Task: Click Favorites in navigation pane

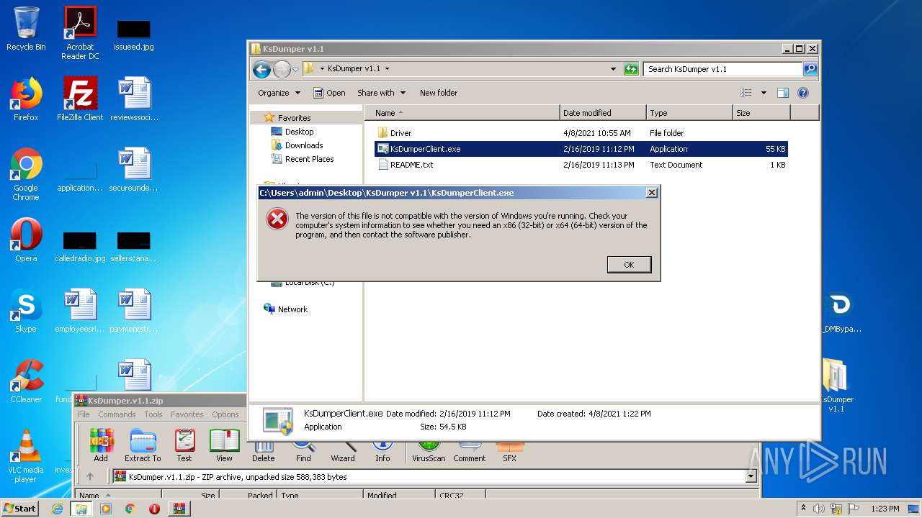Action: (295, 118)
